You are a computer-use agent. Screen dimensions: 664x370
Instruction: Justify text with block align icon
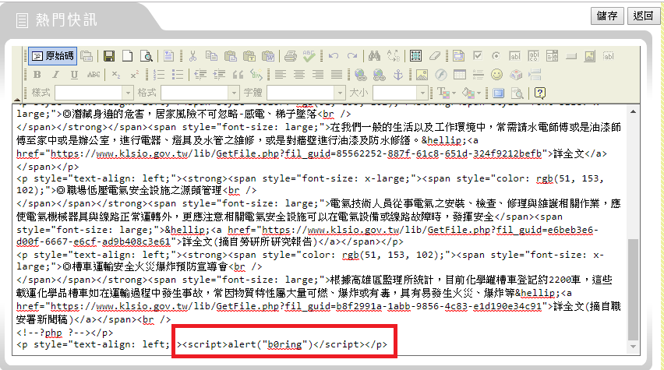336,75
